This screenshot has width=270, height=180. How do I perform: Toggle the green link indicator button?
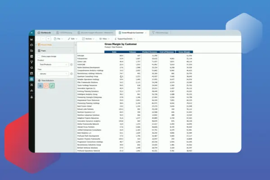point(52,85)
